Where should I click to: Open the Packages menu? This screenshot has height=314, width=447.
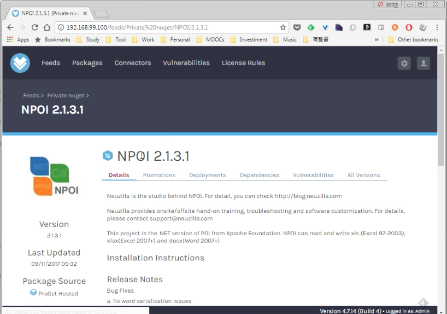(x=87, y=63)
